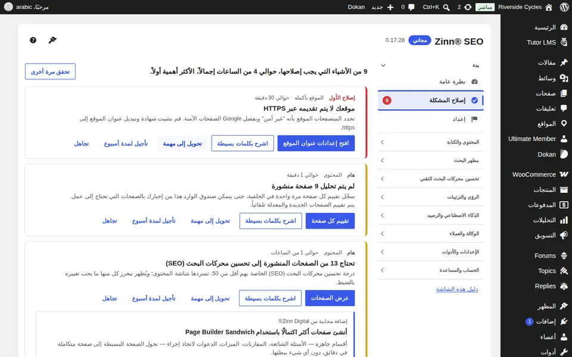
Task: Click تأجيل لمدة أسبوع on the 9 pages card
Action: (154, 221)
